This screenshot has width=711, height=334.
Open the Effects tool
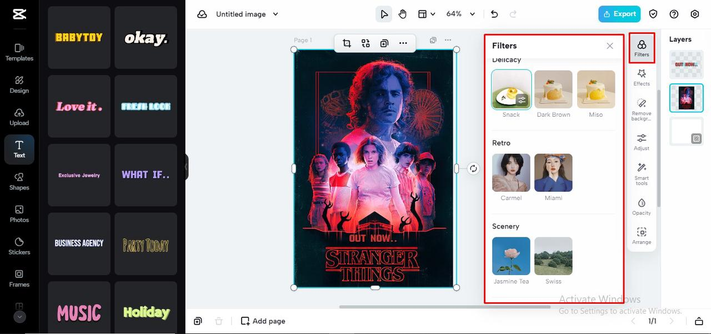click(642, 77)
